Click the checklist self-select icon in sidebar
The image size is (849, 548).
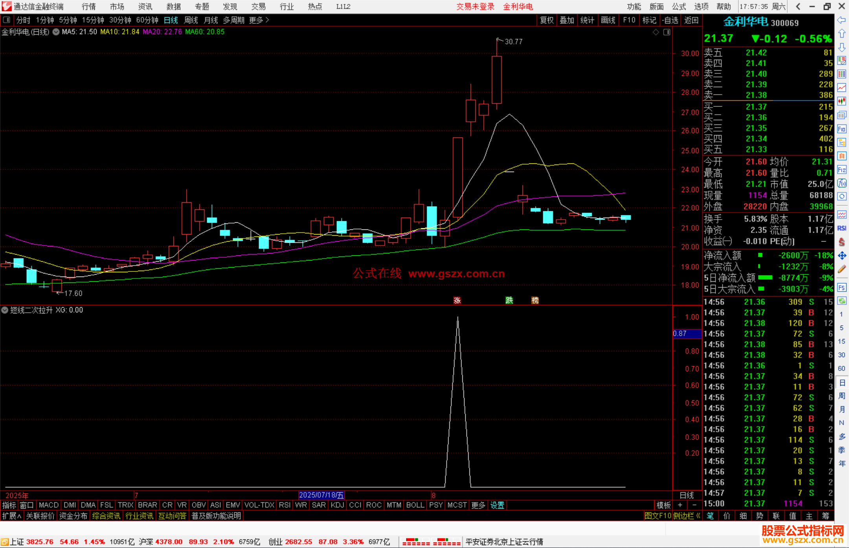[842, 60]
